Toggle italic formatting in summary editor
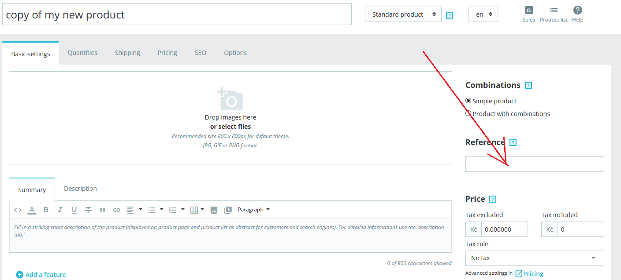The width and height of the screenshot is (621, 280). (x=60, y=210)
